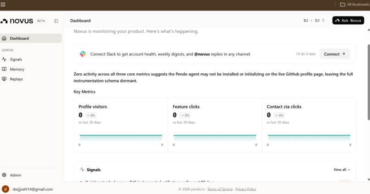
Task: Click the Profile visitors 0% change badge
Action: pos(91,115)
